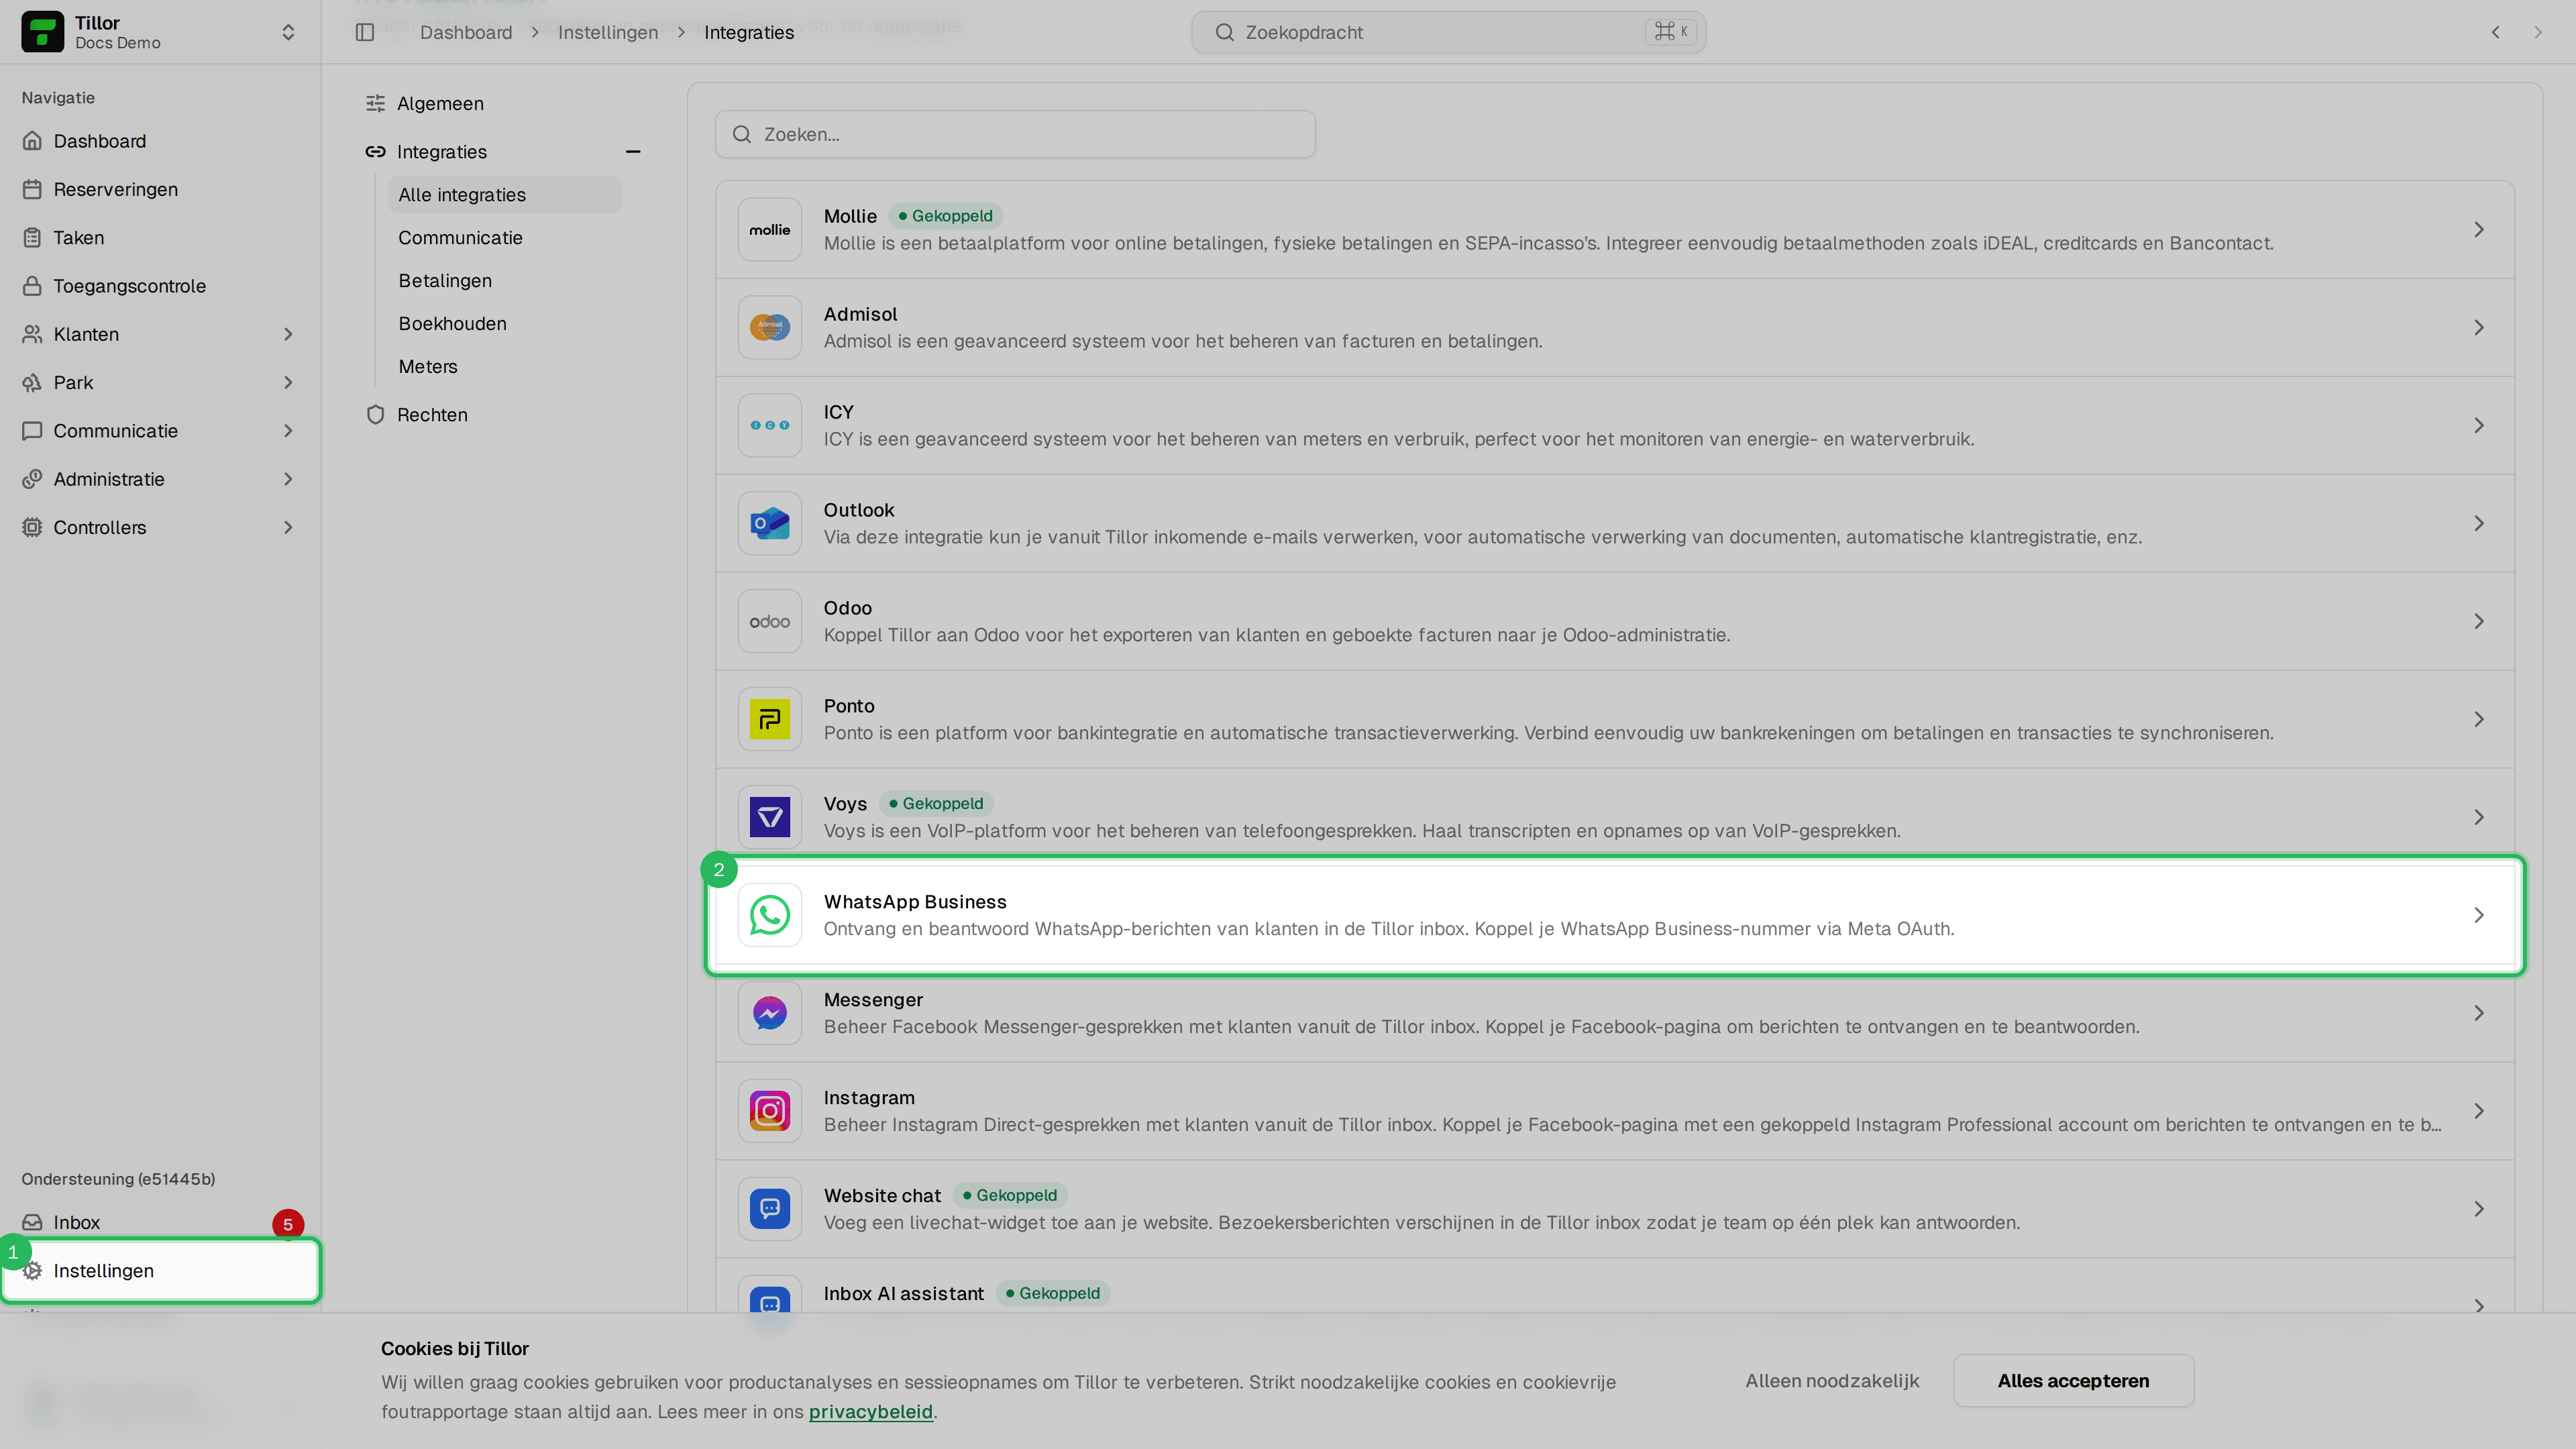Image resolution: width=2576 pixels, height=1449 pixels.
Task: Open the Inbox in the sidebar
Action: pyautogui.click(x=160, y=1222)
